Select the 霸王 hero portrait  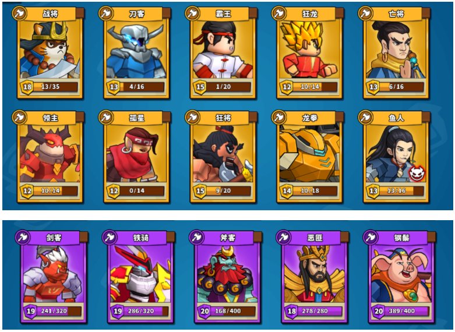pos(223,50)
